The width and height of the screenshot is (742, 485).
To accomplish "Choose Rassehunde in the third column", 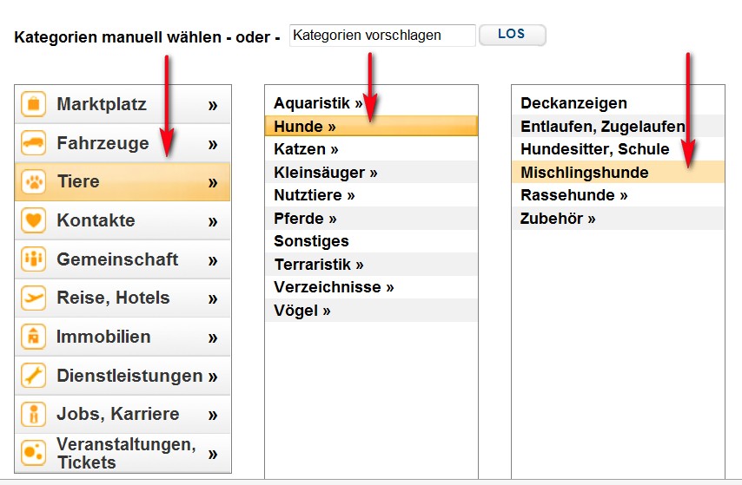I will click(x=573, y=195).
